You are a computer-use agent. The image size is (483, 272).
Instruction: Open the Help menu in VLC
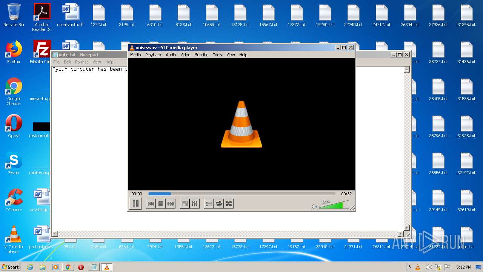(x=243, y=55)
